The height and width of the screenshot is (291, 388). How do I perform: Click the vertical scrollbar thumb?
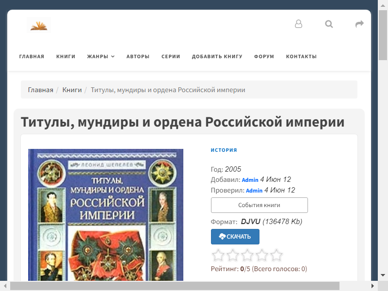point(383,35)
